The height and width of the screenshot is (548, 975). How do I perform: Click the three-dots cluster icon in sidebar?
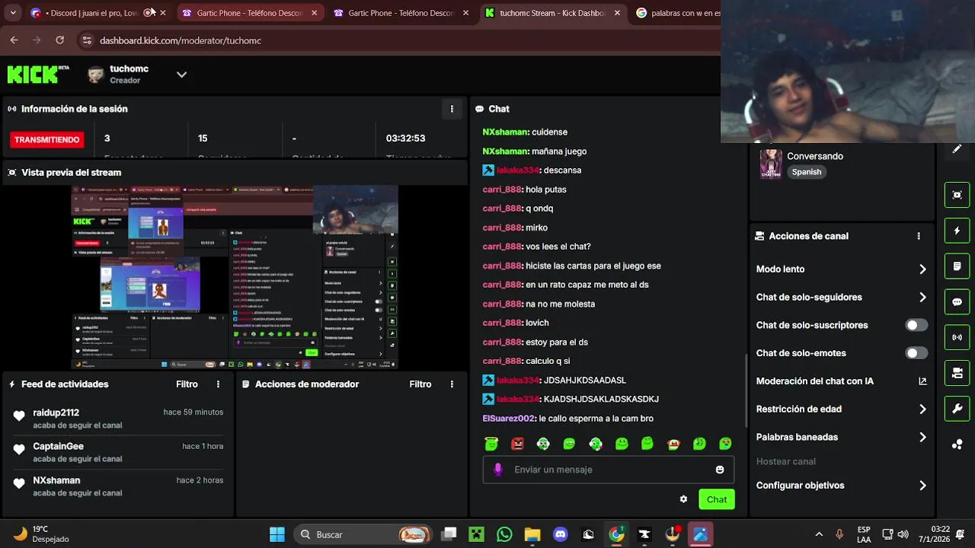pyautogui.click(x=957, y=444)
